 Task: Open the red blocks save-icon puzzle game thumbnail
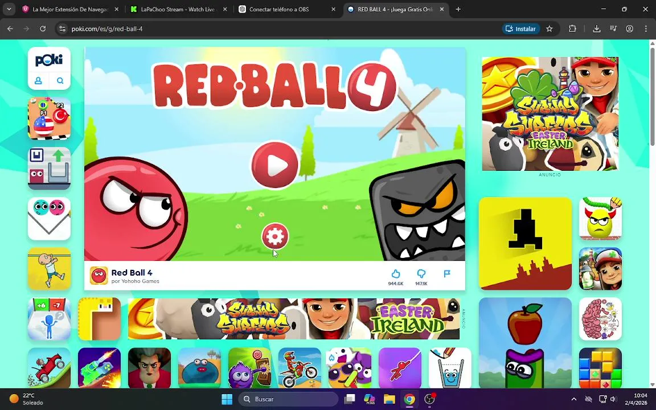pos(49,168)
